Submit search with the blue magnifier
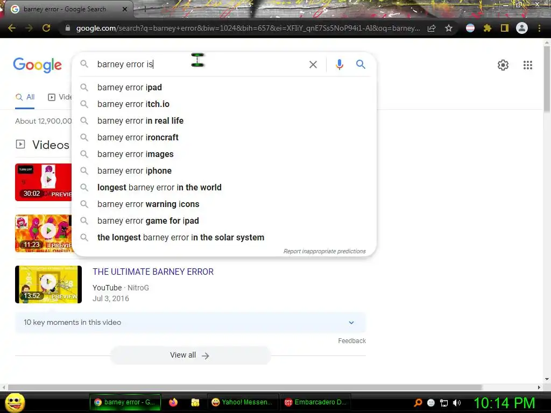Image resolution: width=551 pixels, height=413 pixels. 361,65
